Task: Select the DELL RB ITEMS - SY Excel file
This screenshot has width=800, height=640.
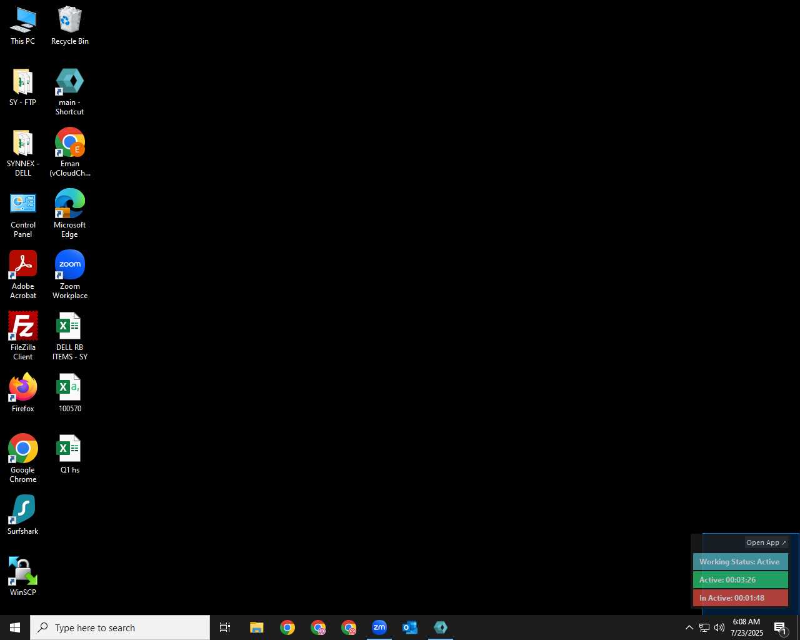Action: tap(70, 337)
